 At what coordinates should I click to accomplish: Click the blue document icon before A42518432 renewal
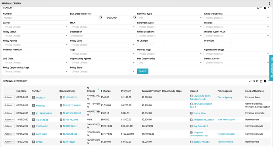(x=64, y=134)
